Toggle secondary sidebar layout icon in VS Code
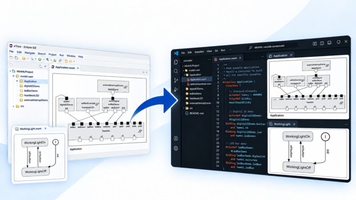 [x=322, y=43]
